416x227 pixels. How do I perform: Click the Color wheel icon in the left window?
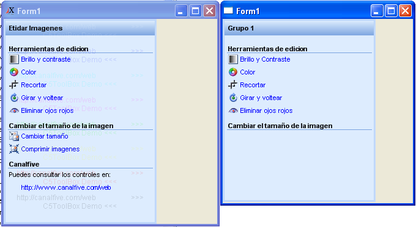[14, 72]
